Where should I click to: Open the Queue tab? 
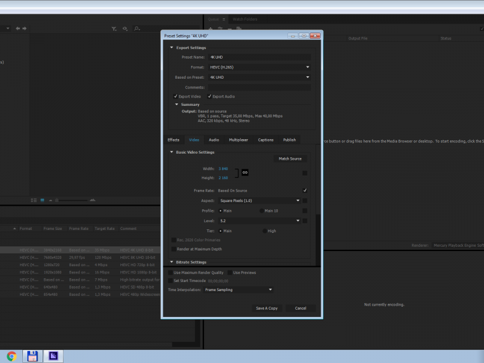click(214, 19)
